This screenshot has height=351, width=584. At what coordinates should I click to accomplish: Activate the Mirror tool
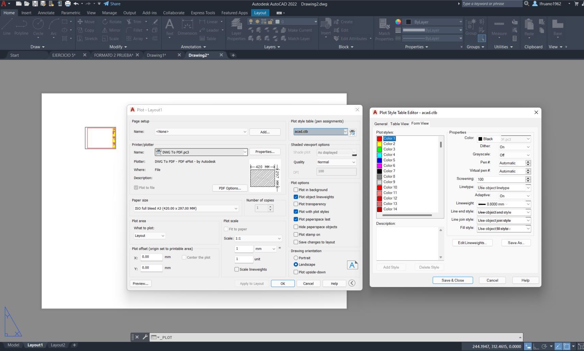coord(111,30)
